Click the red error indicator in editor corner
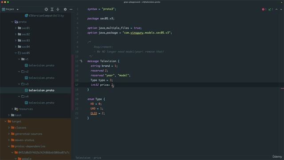 263,9
